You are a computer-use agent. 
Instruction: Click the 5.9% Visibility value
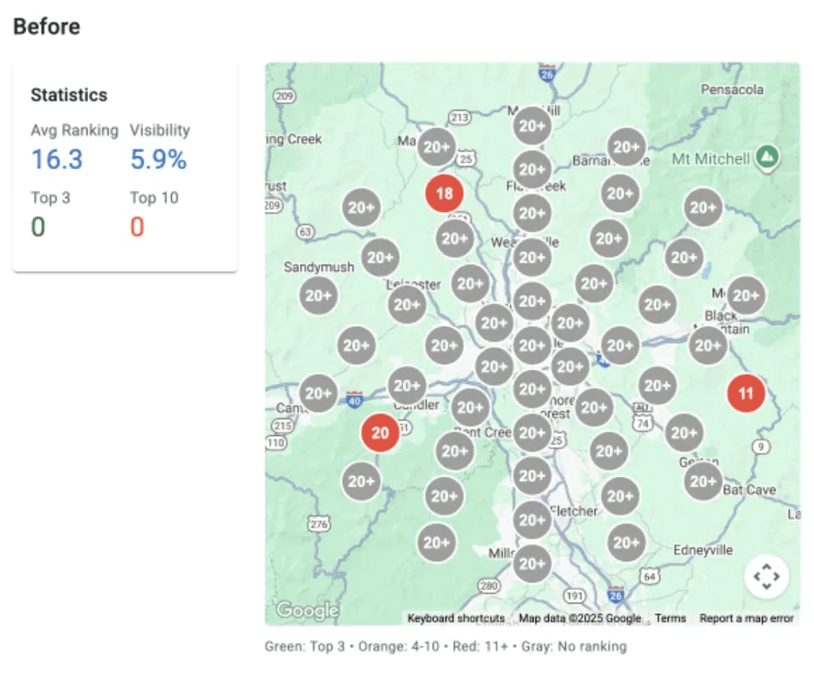tap(158, 160)
